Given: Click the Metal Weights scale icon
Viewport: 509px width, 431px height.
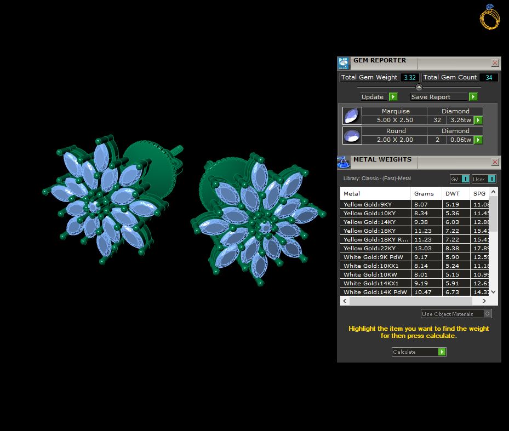Looking at the screenshot, I should point(344,162).
